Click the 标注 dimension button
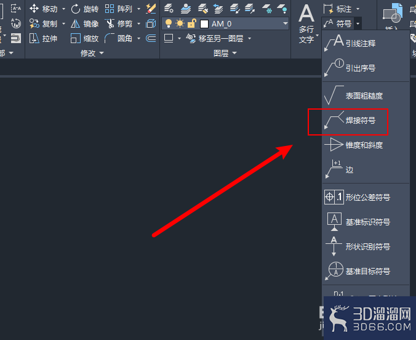The image size is (416, 340). (x=337, y=9)
